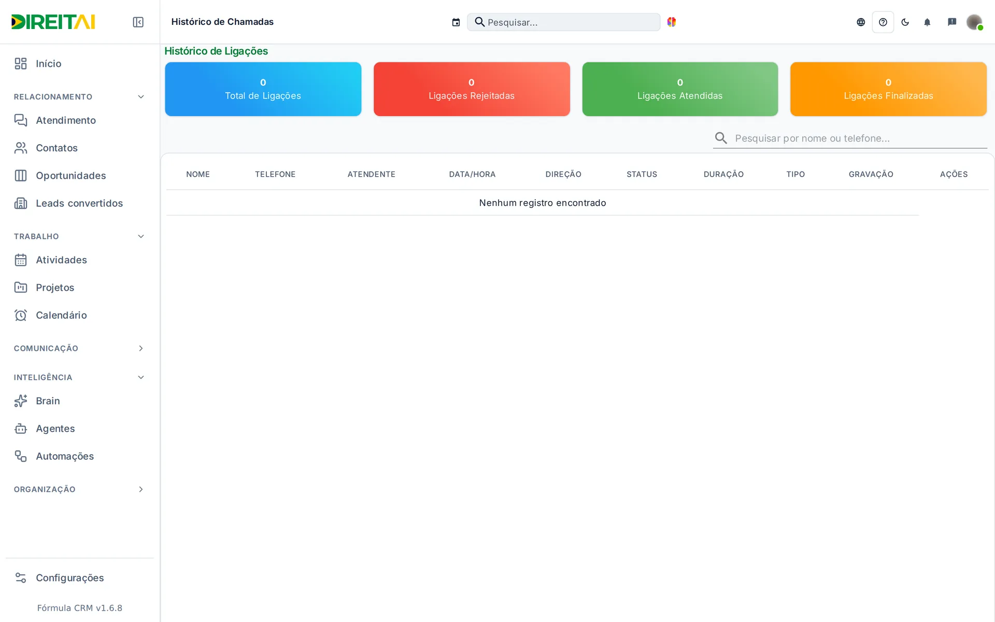Click the DURAÇÃO column header

[x=723, y=174]
